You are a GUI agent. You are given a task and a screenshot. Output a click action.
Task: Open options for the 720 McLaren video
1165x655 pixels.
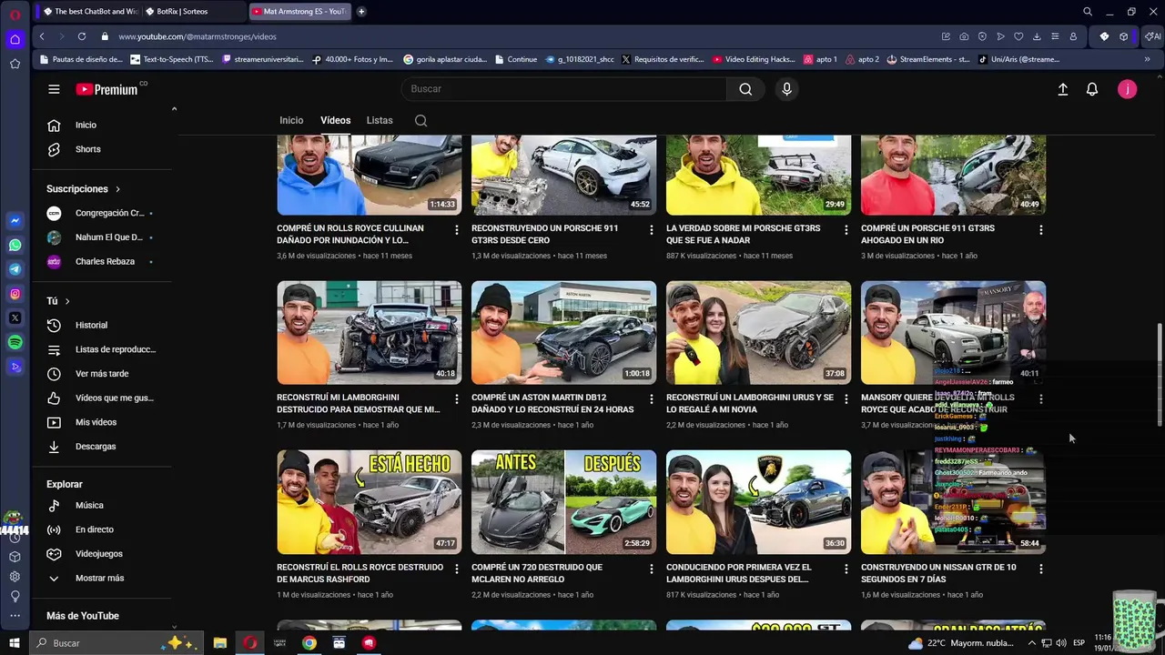(651, 569)
